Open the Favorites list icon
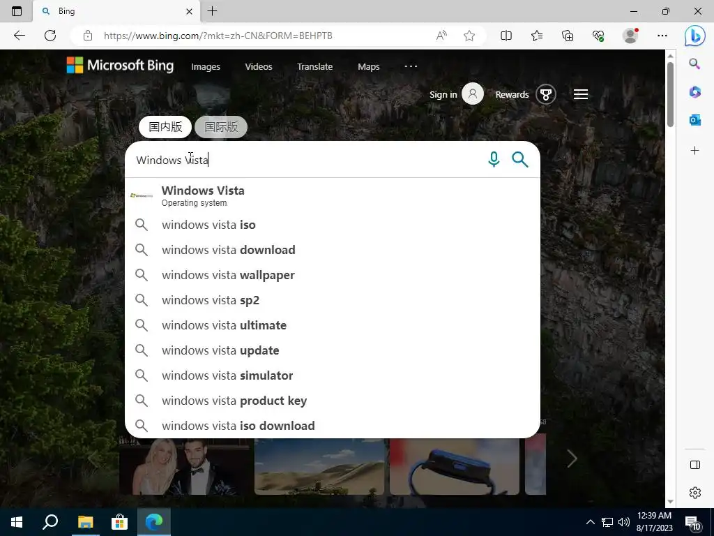 (537, 36)
